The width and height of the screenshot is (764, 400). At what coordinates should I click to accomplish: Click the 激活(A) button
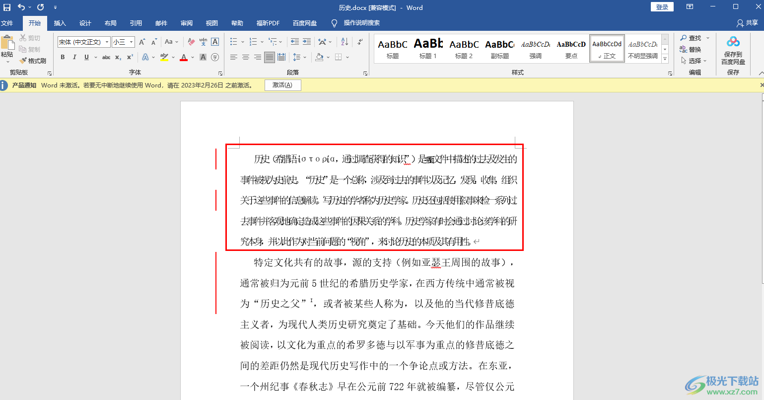pos(282,85)
